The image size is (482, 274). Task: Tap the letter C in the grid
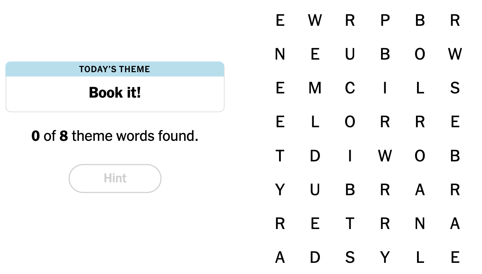pyautogui.click(x=350, y=88)
